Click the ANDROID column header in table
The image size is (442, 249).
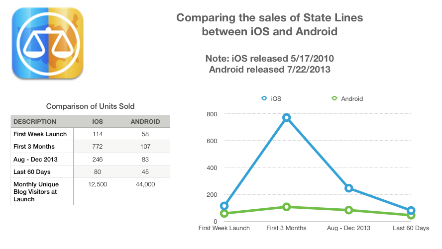coord(145,122)
